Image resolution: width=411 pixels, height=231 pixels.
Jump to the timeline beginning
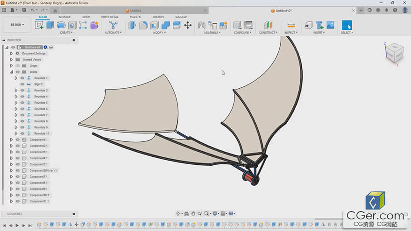[4, 225]
